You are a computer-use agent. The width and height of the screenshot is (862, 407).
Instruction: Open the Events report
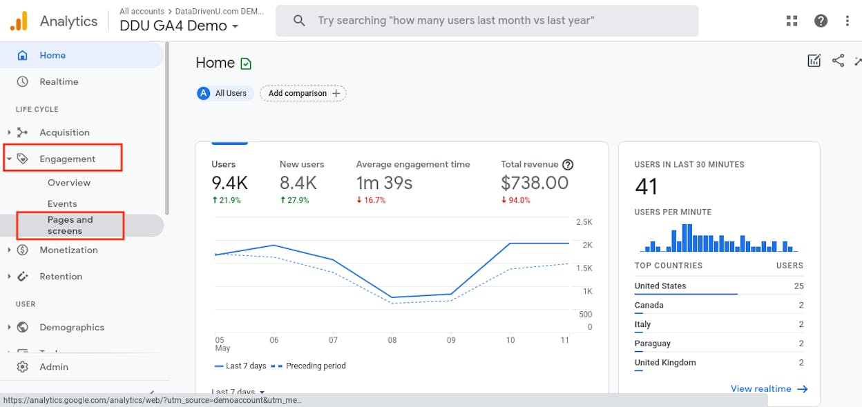click(x=62, y=203)
